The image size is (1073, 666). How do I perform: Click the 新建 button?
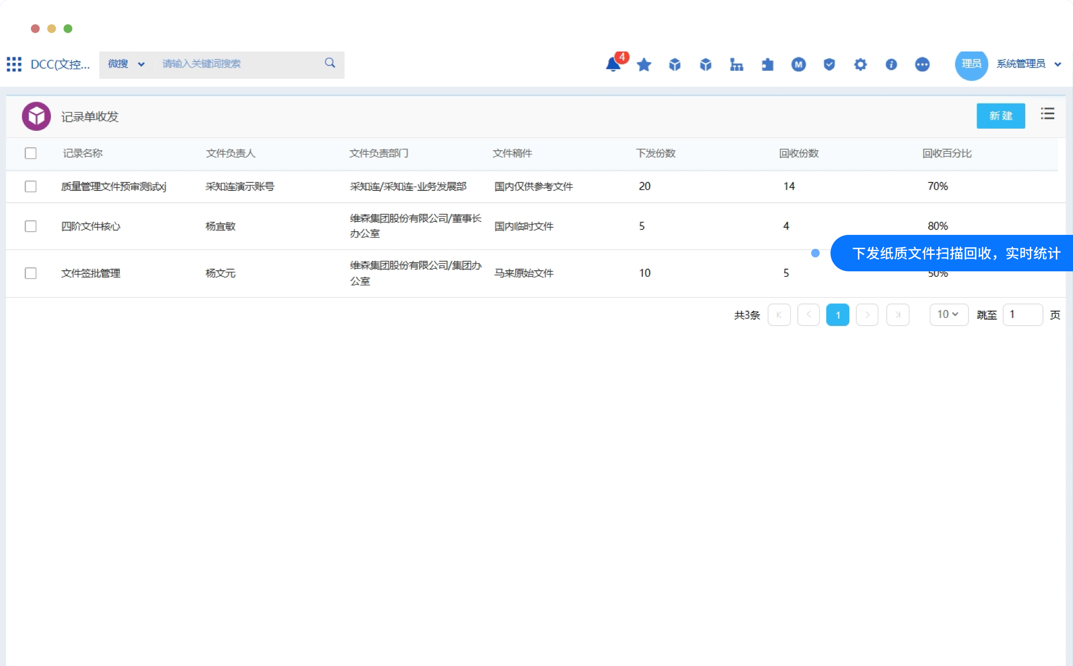1000,116
